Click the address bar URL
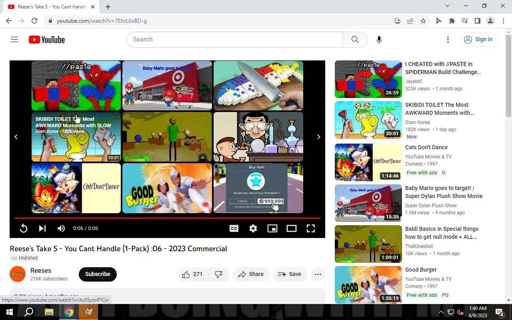The image size is (512, 320). pos(102,21)
